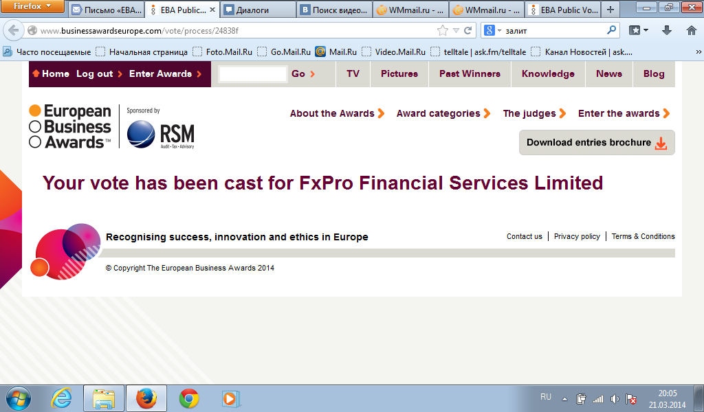Open the Go.Mail.Ru bookmark
Image resolution: width=704 pixels, height=412 pixels.
(x=284, y=52)
